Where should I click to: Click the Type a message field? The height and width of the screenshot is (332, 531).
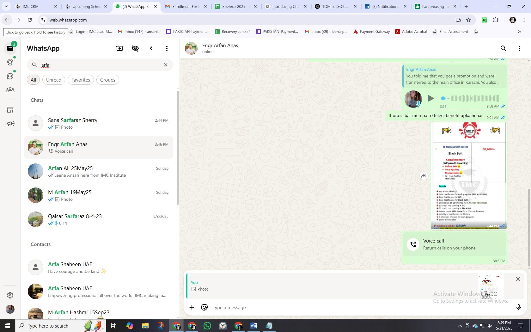point(360,308)
